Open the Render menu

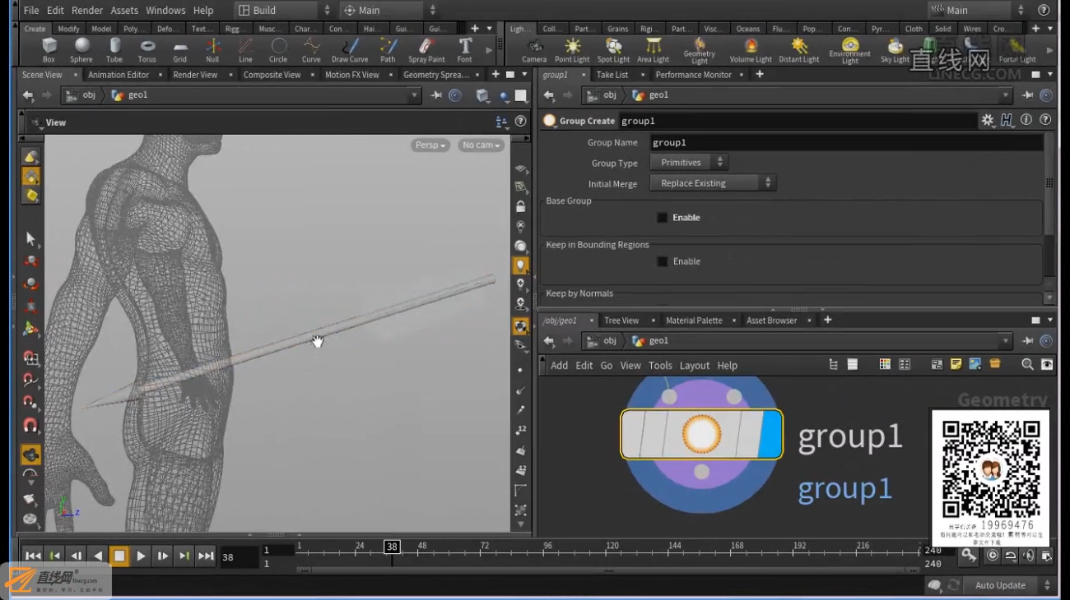[x=87, y=10]
